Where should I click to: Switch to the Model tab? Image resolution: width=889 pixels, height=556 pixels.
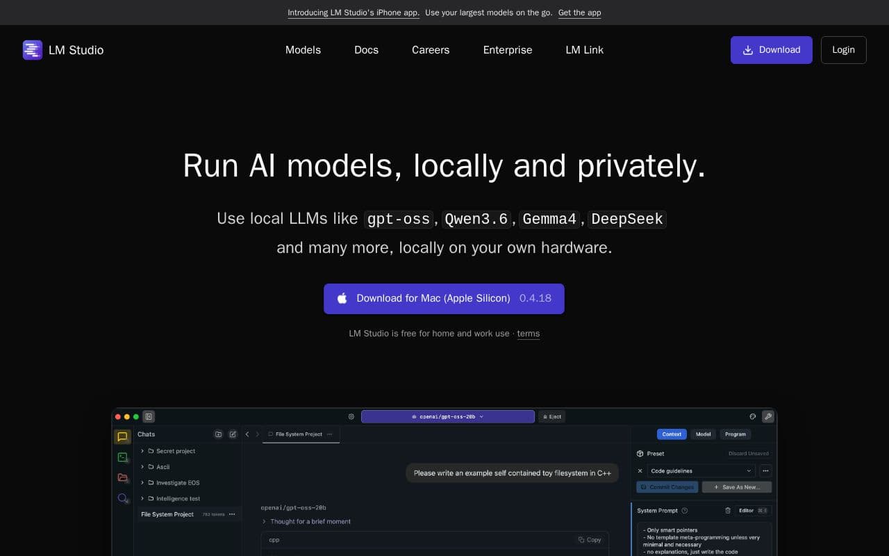(x=704, y=434)
